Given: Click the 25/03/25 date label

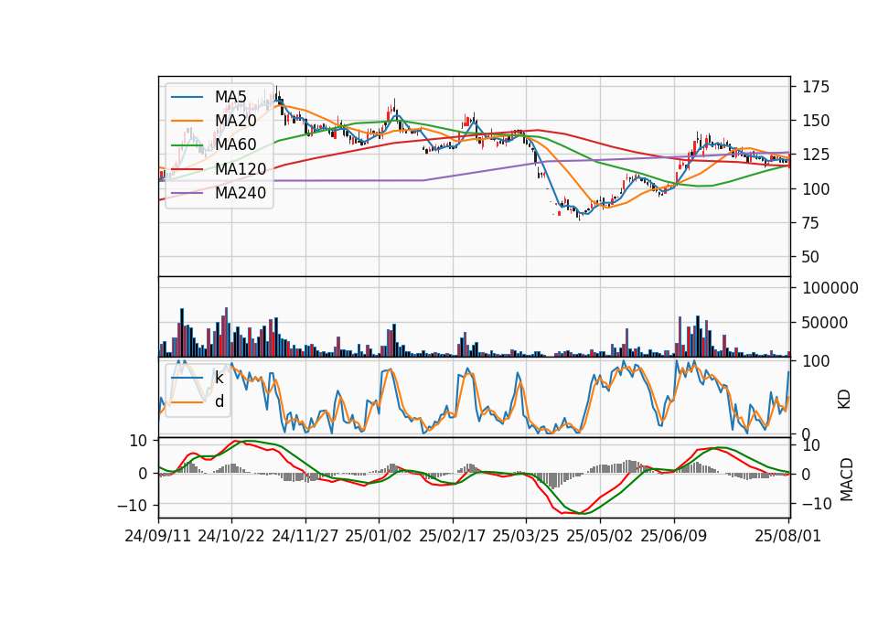Looking at the screenshot, I should (x=526, y=536).
